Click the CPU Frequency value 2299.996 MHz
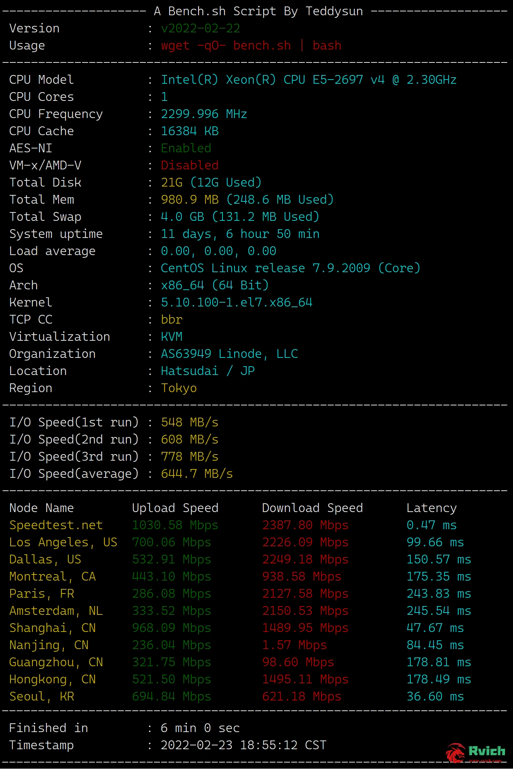513x769 pixels. [x=204, y=114]
